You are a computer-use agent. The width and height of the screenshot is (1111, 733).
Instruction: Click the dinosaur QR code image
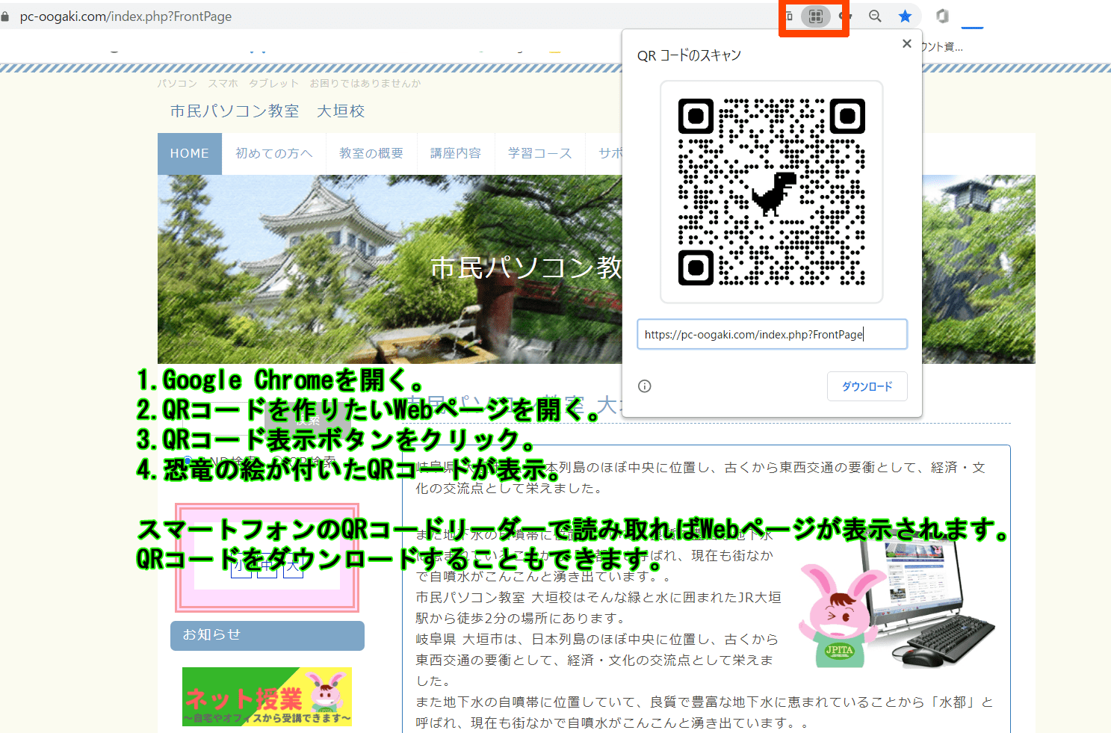(771, 192)
